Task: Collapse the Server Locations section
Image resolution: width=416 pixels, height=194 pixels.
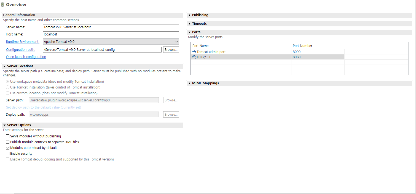Action: click(5, 66)
